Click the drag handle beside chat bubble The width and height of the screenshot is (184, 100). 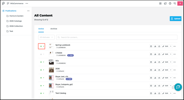coord(173,88)
